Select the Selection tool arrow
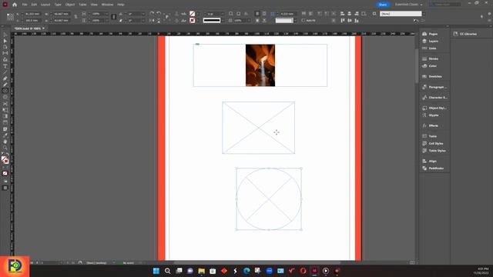Viewport: 493px width, 277px height. pyautogui.click(x=5, y=35)
